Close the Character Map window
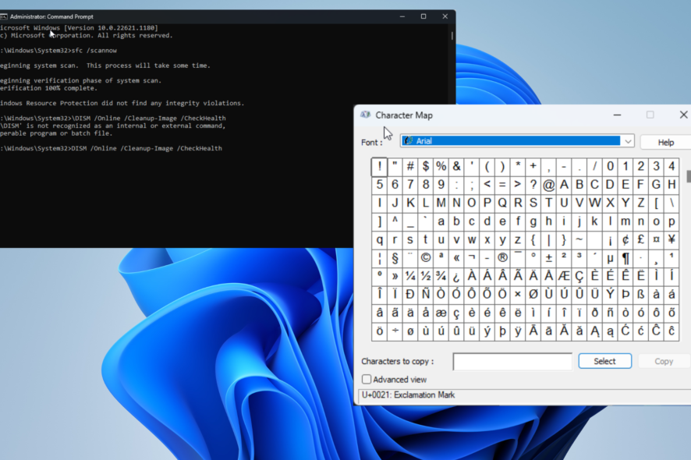The image size is (691, 460). [683, 115]
